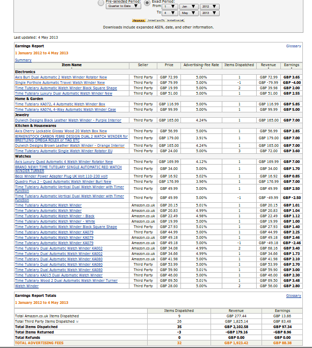The width and height of the screenshot is (312, 348).
Task: Click the yellow Display on page button
Action: coord(139,20)
